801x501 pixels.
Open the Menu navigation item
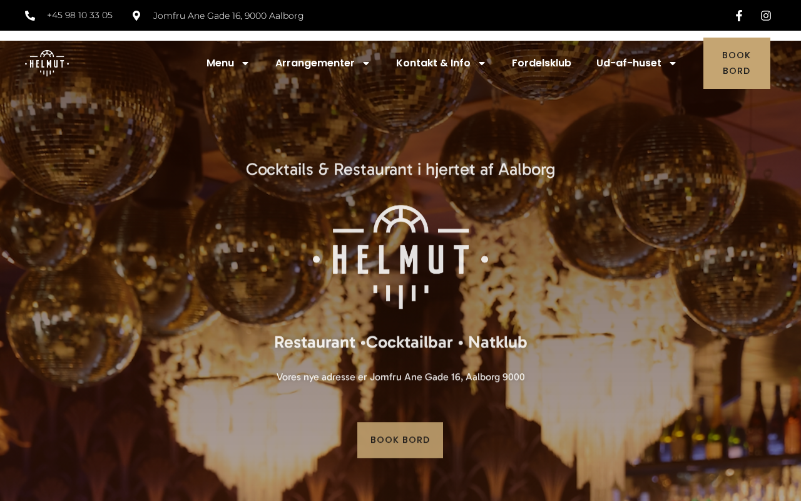coord(220,63)
